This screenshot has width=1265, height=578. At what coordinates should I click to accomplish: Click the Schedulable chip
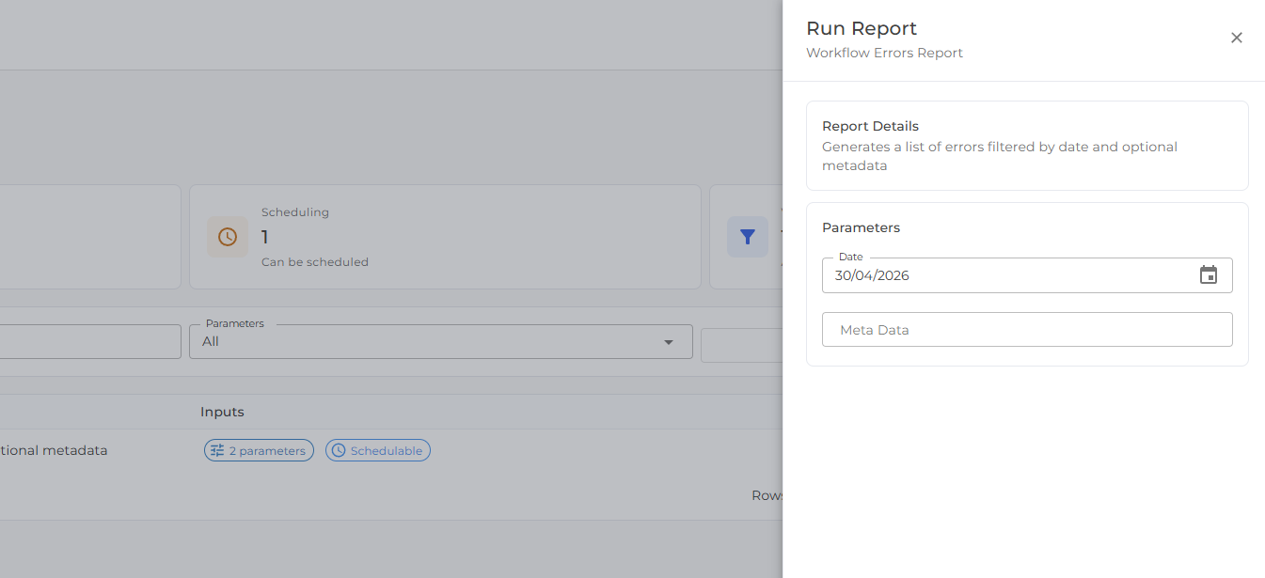click(378, 451)
